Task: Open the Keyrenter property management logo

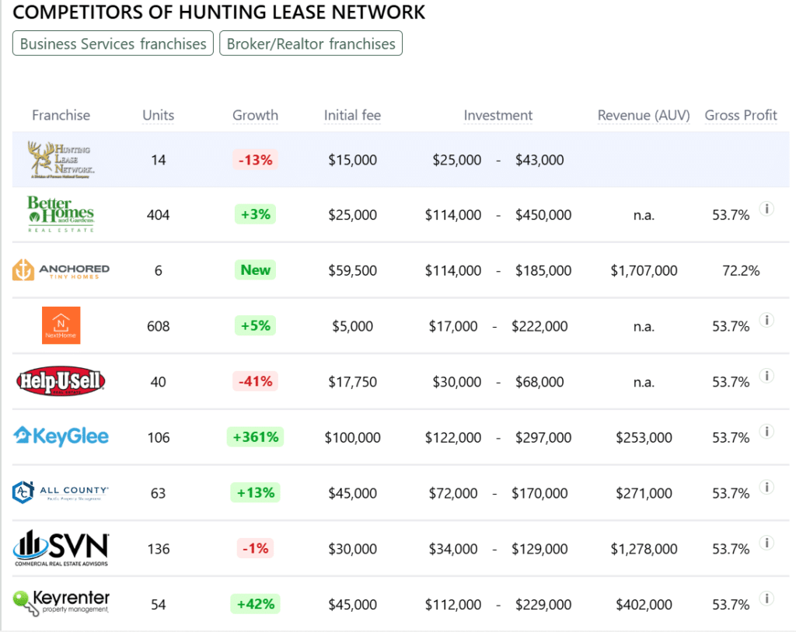Action: pos(61,603)
